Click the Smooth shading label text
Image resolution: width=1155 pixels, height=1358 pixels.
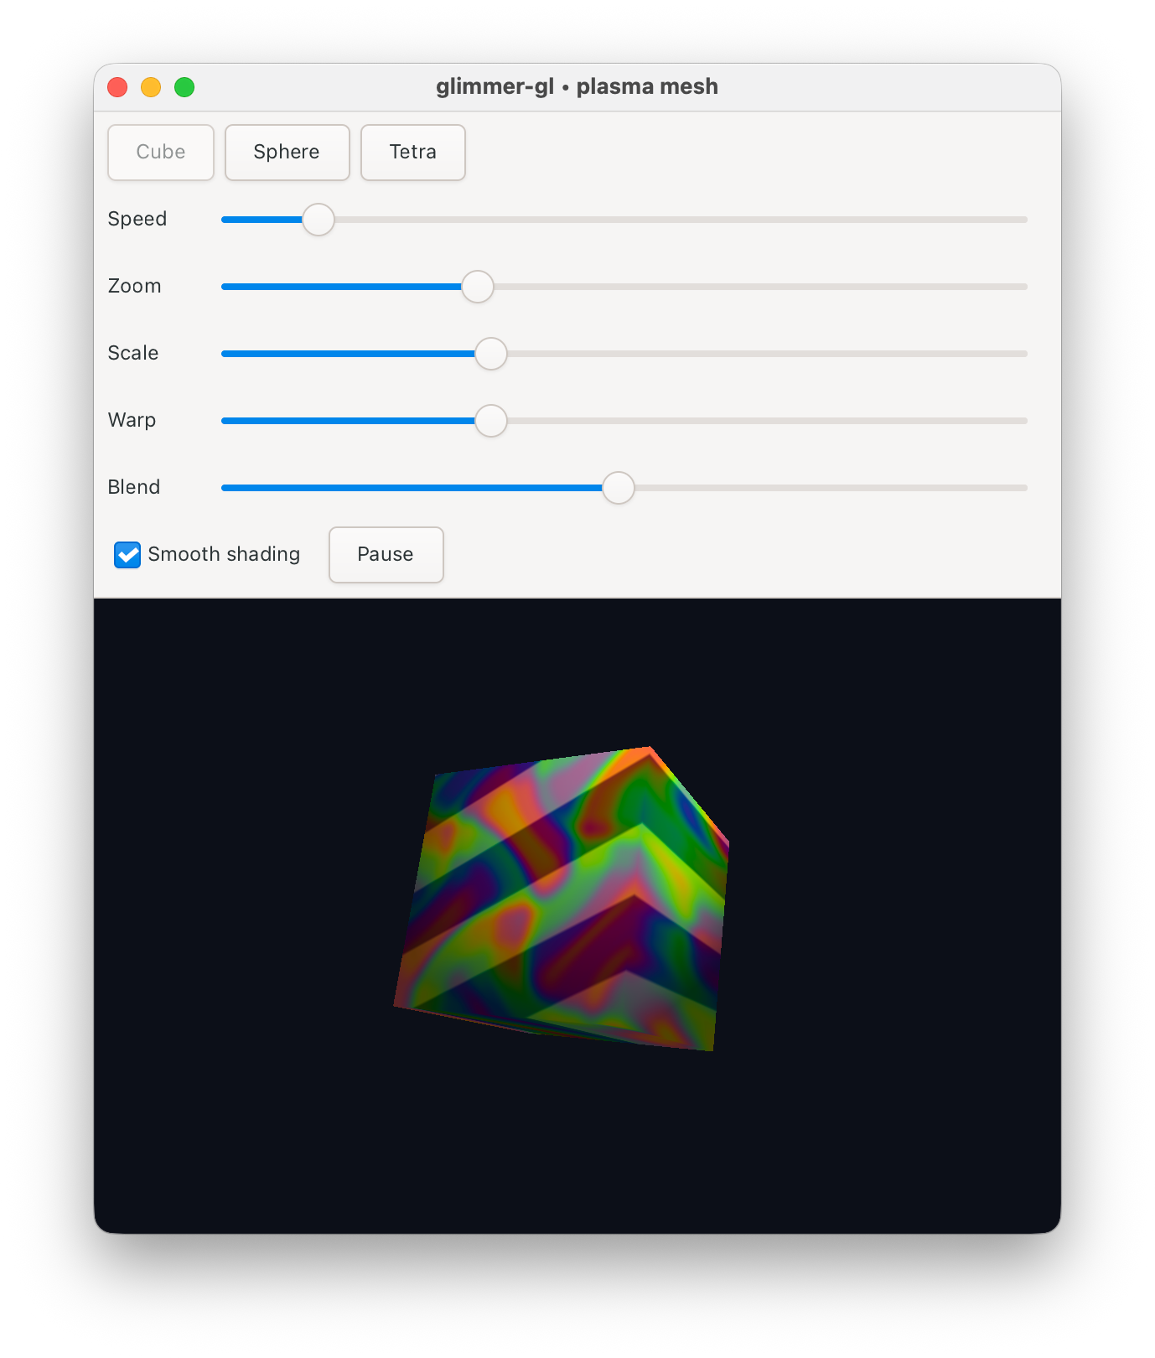click(x=224, y=554)
